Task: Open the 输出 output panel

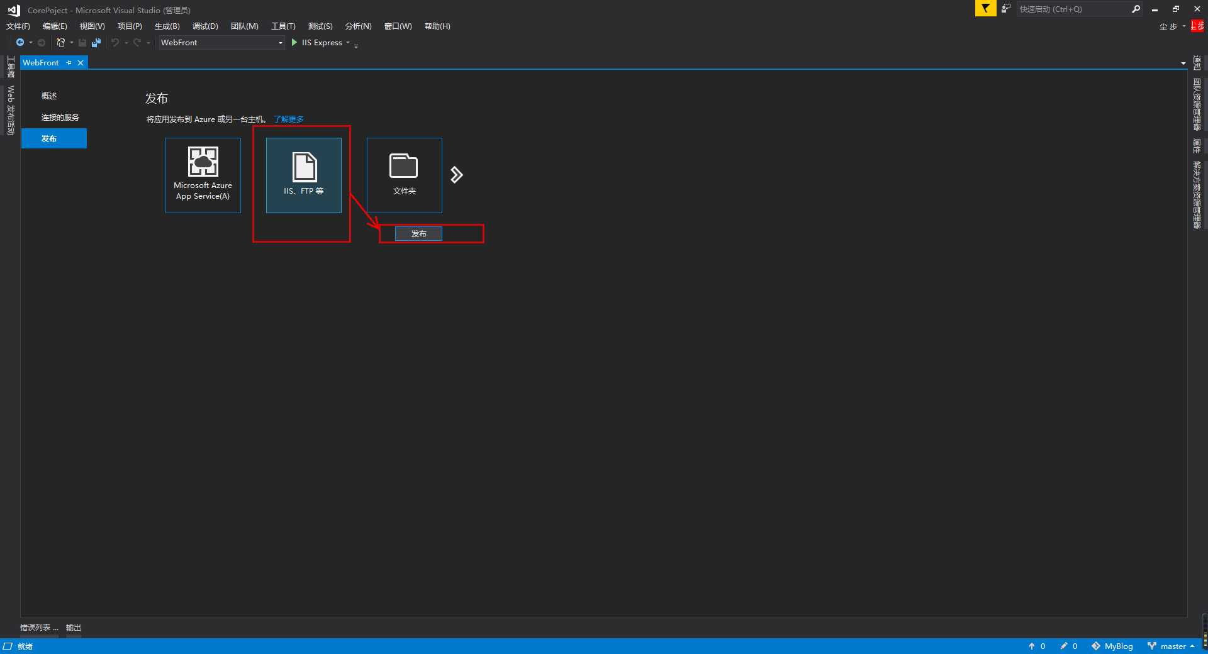Action: pos(74,628)
